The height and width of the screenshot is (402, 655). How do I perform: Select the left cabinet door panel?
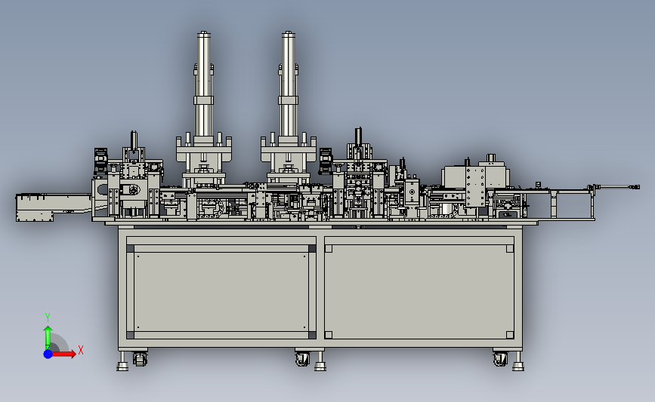point(221,291)
